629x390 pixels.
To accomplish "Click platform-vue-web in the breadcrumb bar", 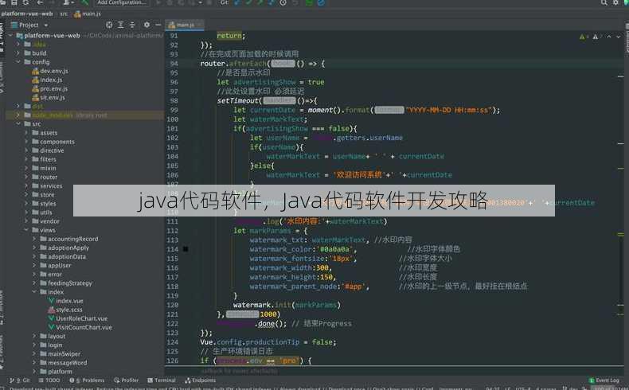I will tap(27, 14).
